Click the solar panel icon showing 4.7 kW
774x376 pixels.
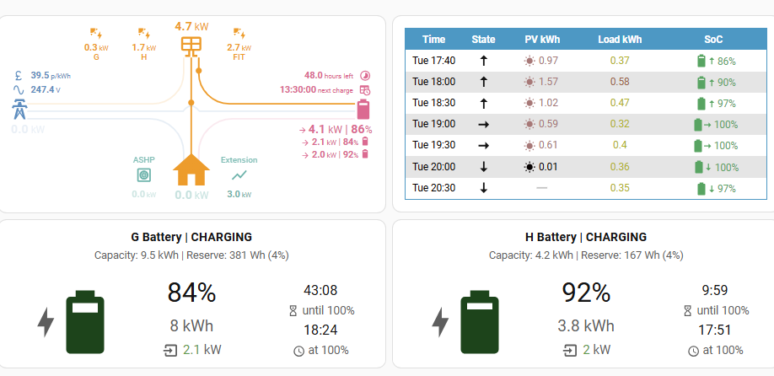(192, 44)
